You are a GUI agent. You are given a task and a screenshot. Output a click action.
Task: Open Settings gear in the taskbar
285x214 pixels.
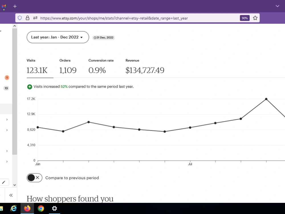54,208
